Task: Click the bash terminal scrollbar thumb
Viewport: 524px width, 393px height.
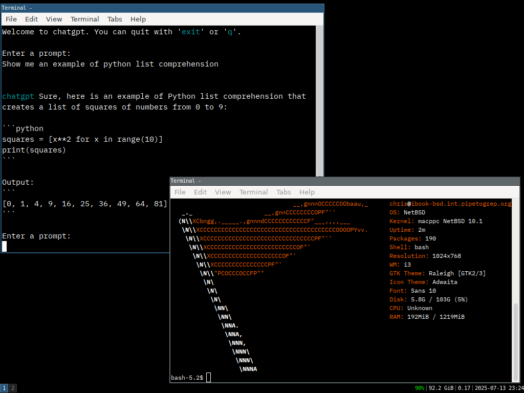Action: (516, 341)
